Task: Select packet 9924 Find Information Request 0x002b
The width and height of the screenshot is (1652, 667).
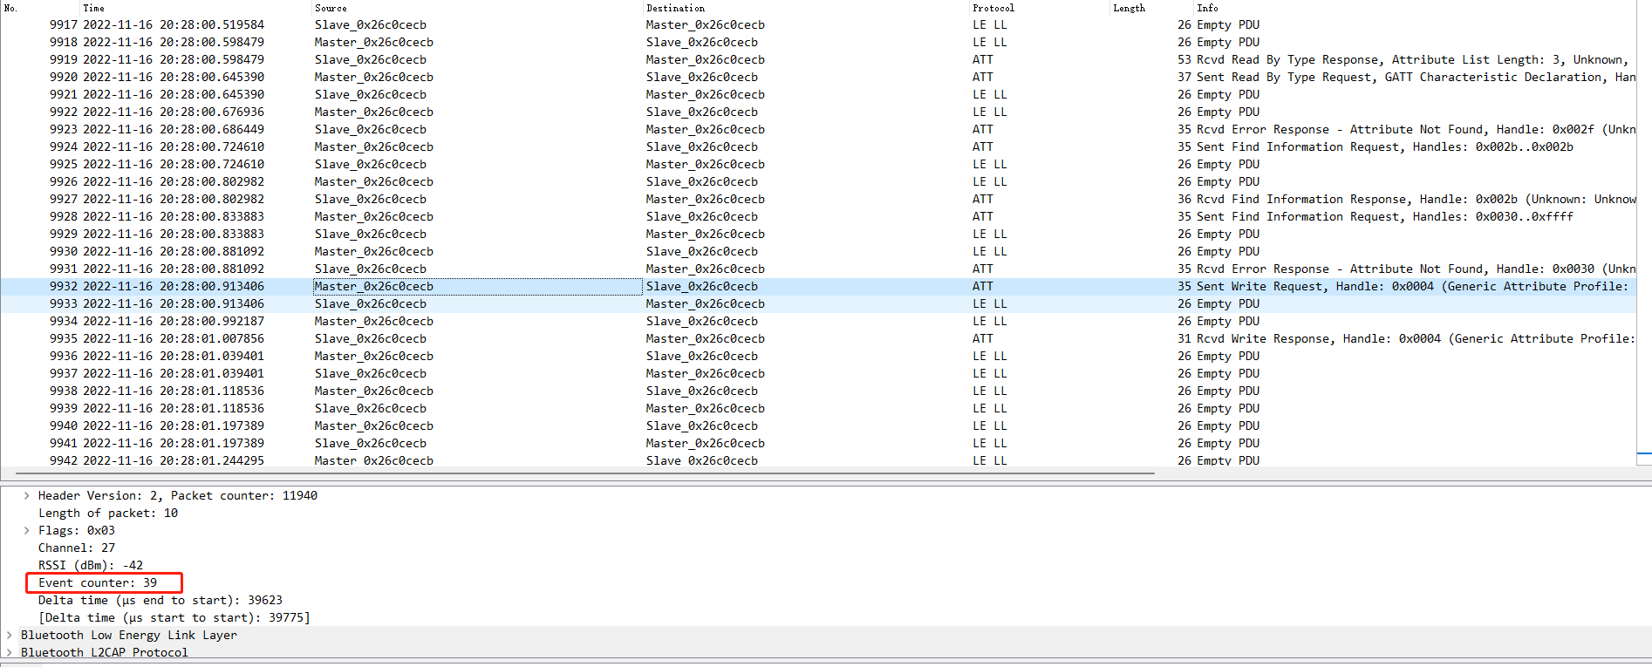Action: 818,146
